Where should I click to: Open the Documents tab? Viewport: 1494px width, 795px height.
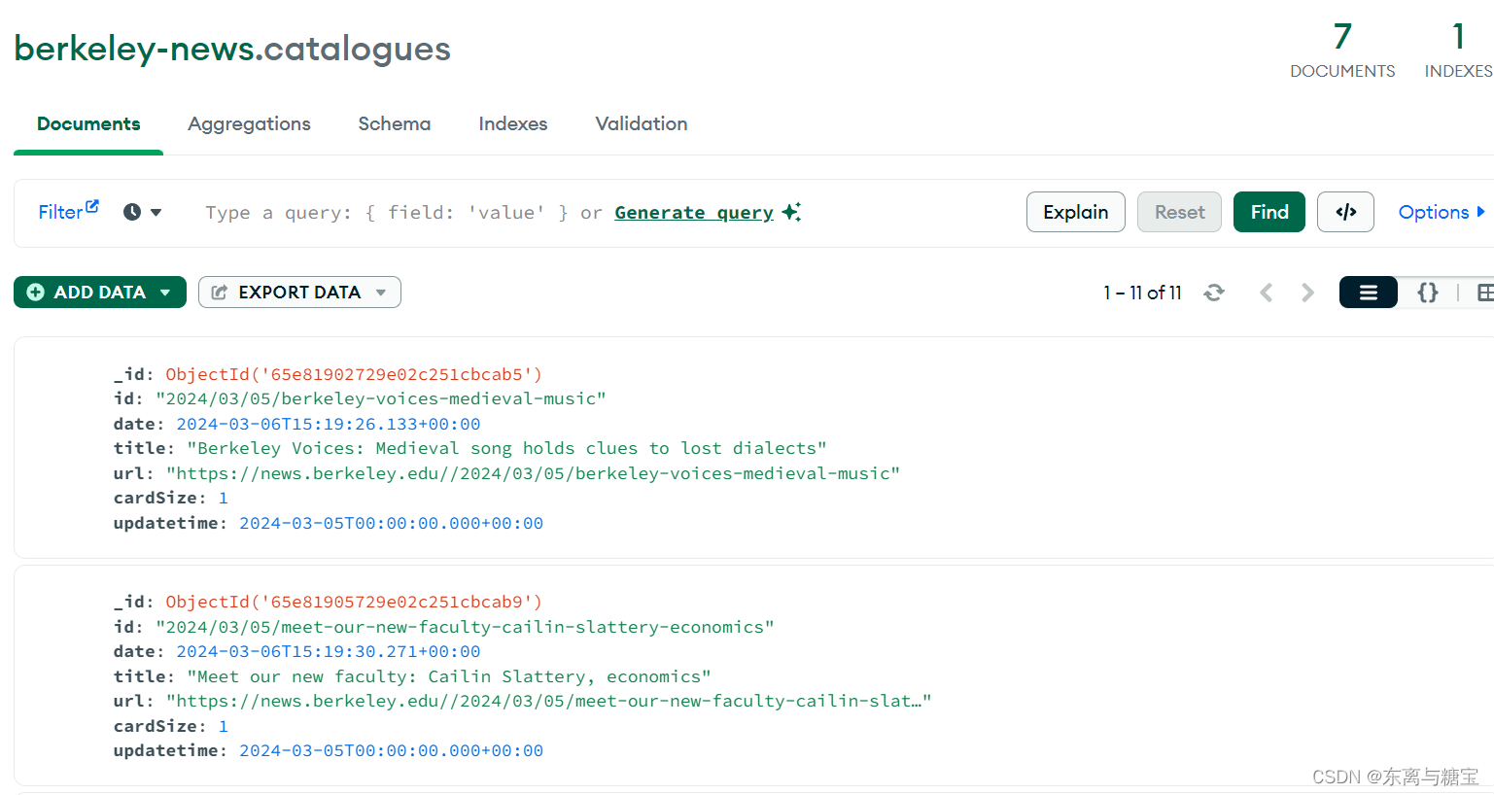pos(88,123)
